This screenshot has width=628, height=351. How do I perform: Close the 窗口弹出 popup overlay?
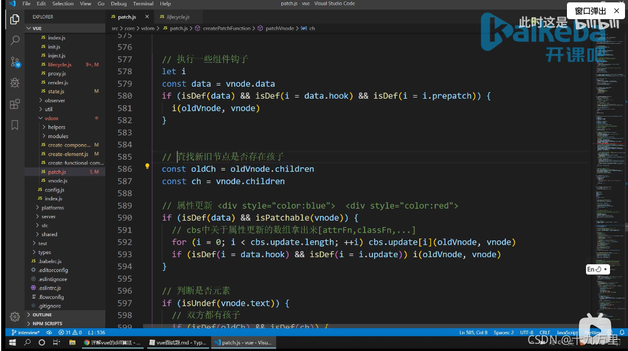617,11
